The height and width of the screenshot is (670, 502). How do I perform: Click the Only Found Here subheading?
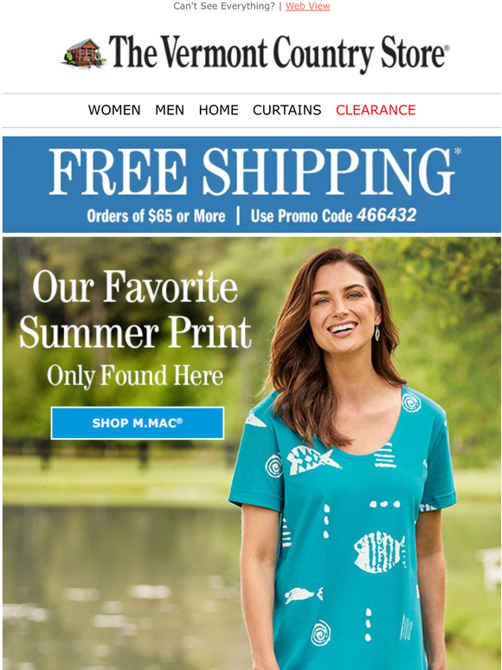135,376
